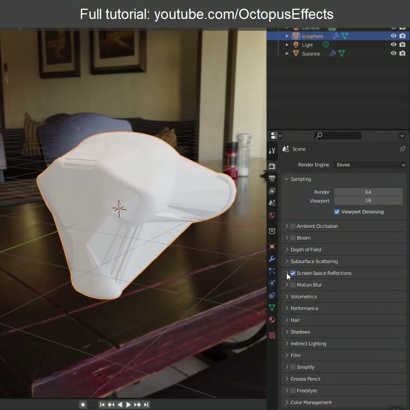This screenshot has height=410, width=410.
Task: Click the viewport Render sample count field
Action: [x=368, y=200]
